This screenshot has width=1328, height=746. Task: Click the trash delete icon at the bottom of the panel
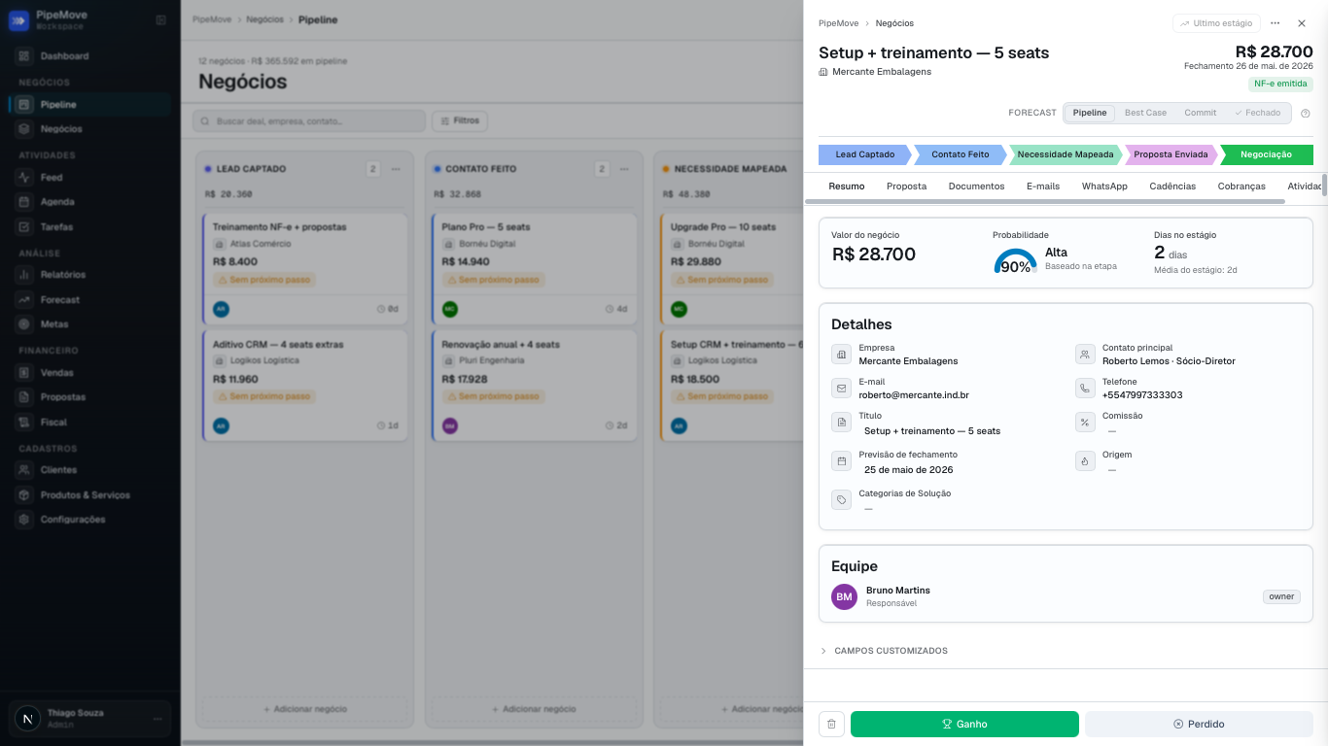(x=831, y=724)
